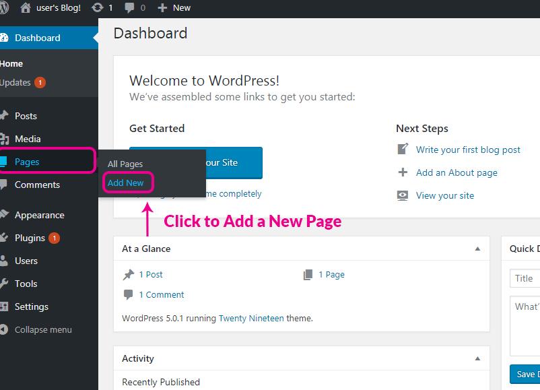Collapse the At a Glance panel
Image resolution: width=540 pixels, height=390 pixels.
[x=477, y=249]
